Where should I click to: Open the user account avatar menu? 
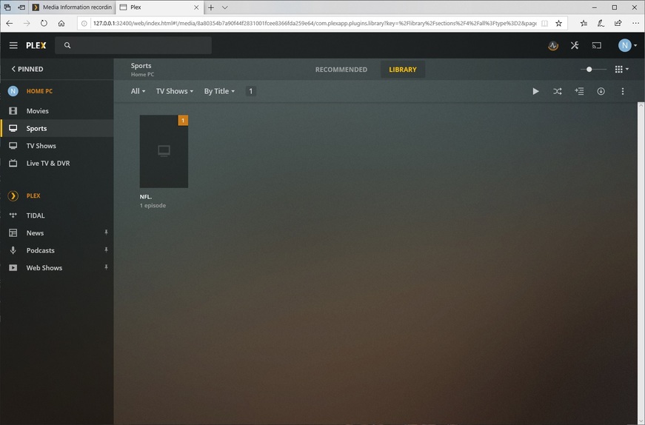pos(627,45)
